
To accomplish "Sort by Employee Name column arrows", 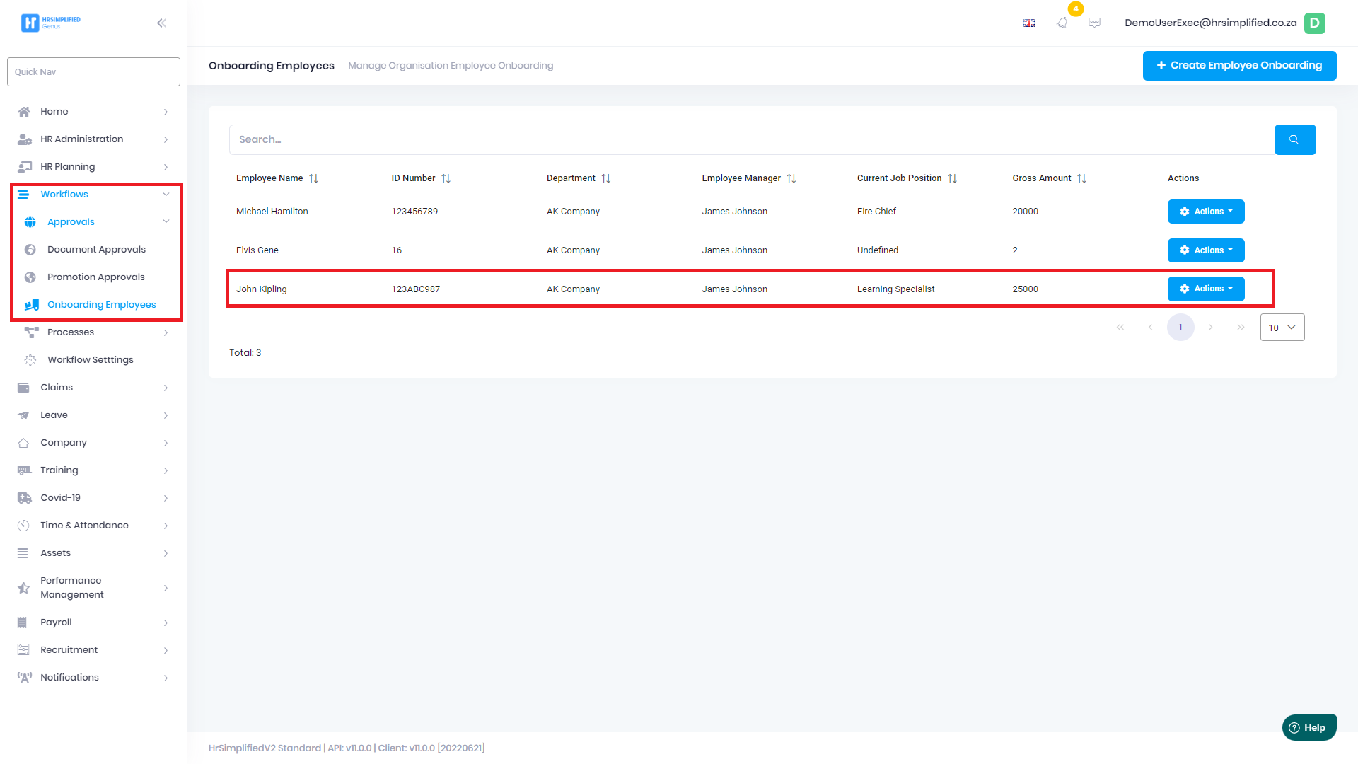I will coord(313,178).
